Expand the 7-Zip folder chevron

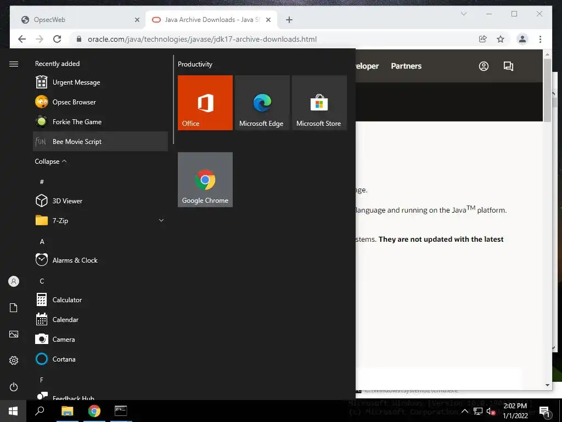click(161, 220)
